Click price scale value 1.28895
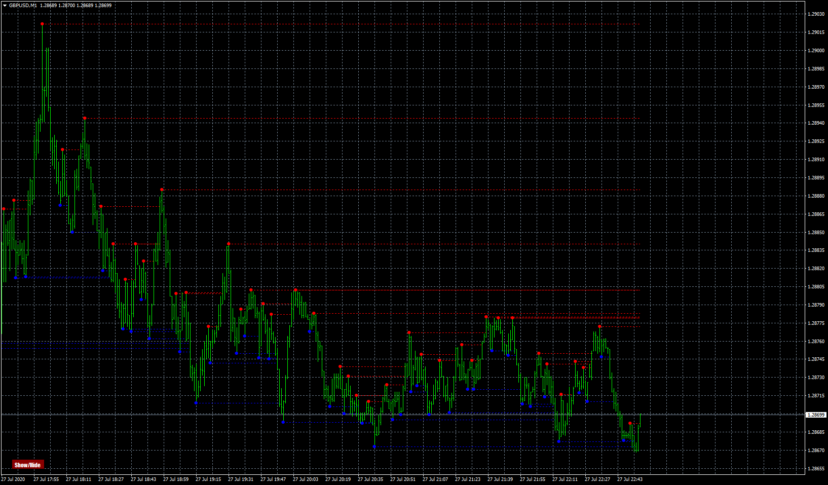This screenshot has width=828, height=485. pos(816,178)
